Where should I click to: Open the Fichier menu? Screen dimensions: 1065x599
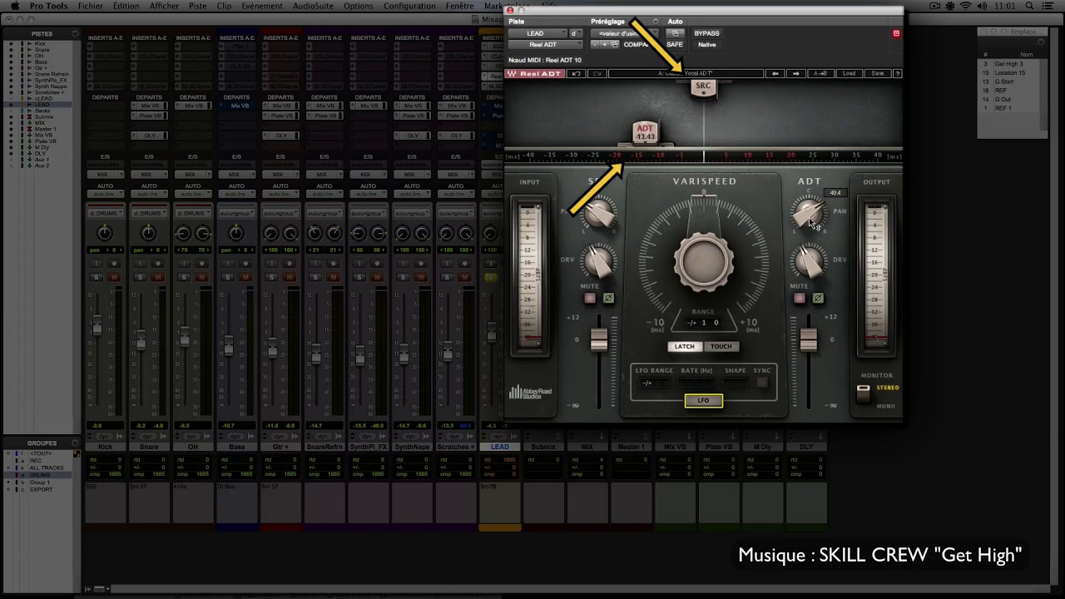point(90,6)
